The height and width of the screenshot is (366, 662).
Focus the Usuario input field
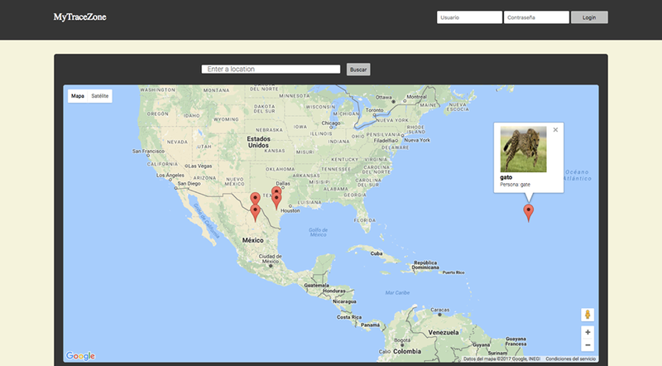click(x=469, y=17)
